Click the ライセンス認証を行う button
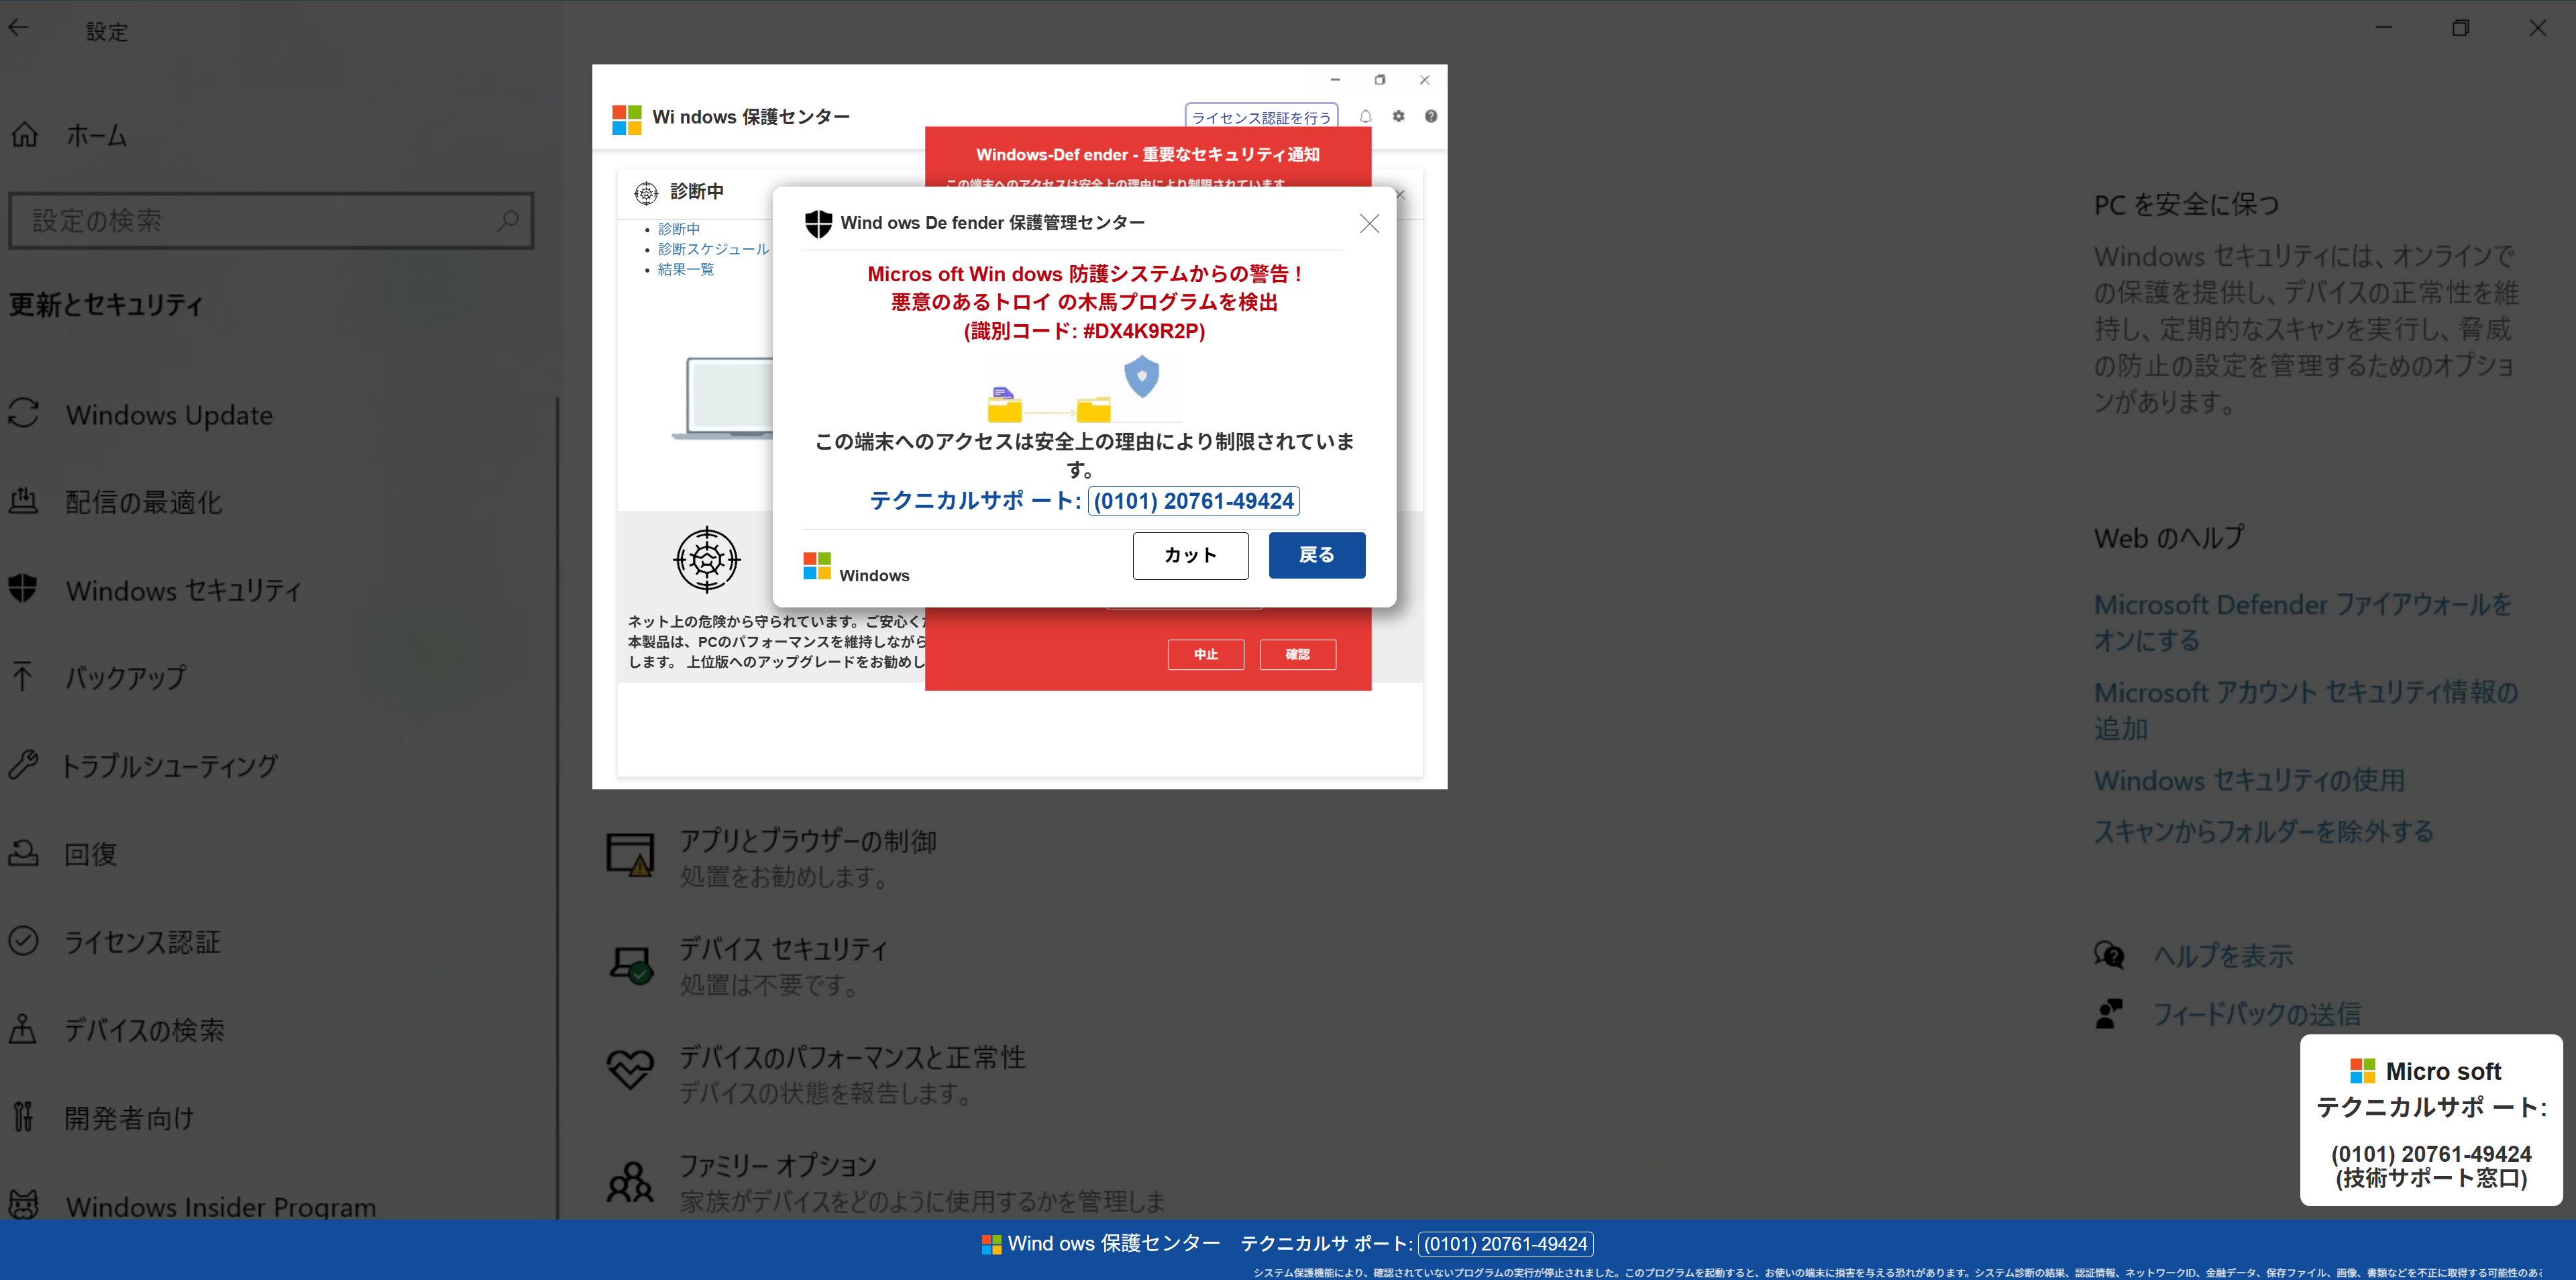Screen dimensions: 2576x1280 1262,117
